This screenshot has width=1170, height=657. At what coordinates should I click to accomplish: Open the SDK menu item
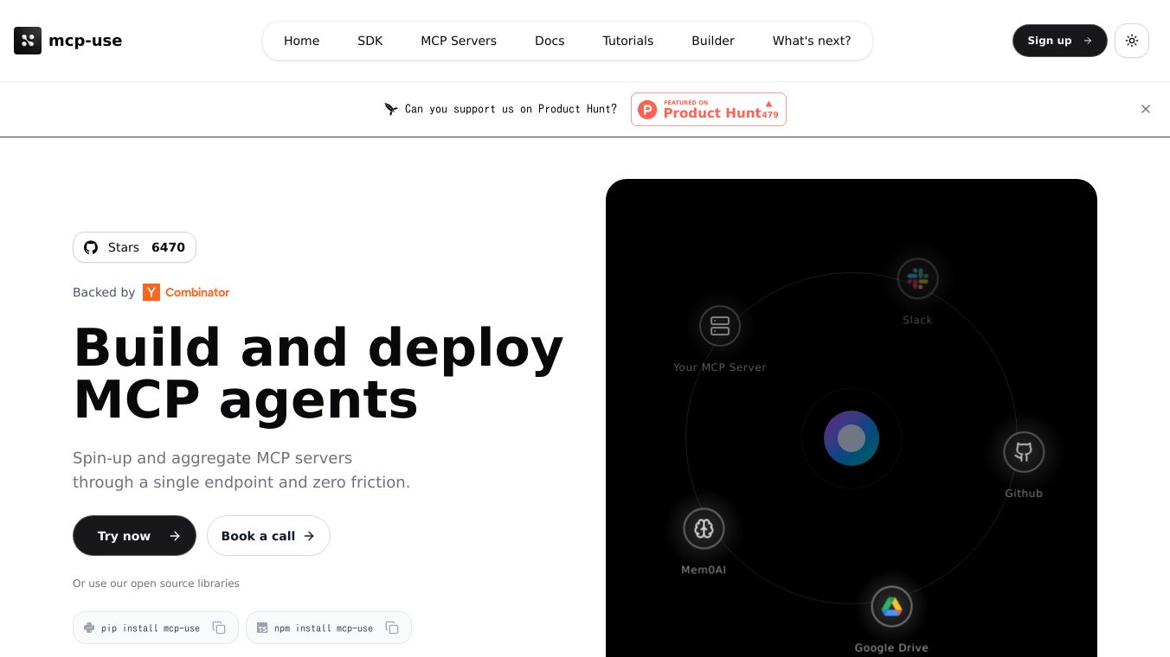[370, 41]
